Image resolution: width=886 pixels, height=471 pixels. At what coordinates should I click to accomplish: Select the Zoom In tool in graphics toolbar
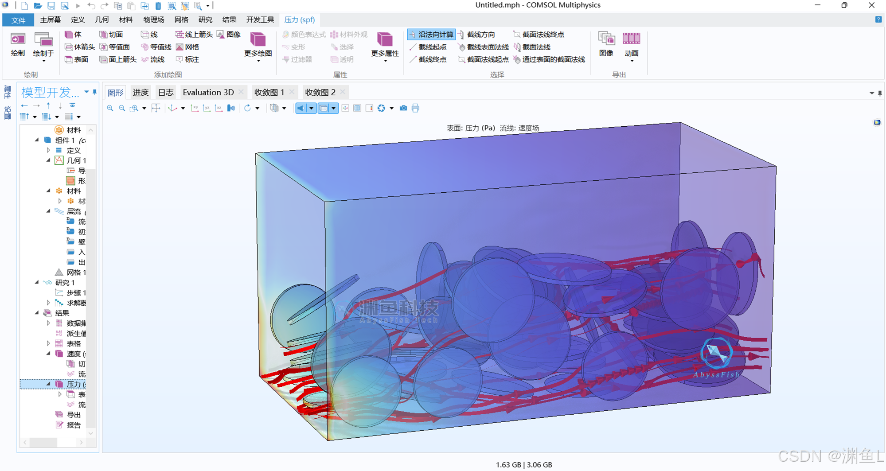[x=110, y=108]
